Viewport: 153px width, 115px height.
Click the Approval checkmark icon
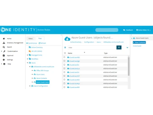[4, 56]
